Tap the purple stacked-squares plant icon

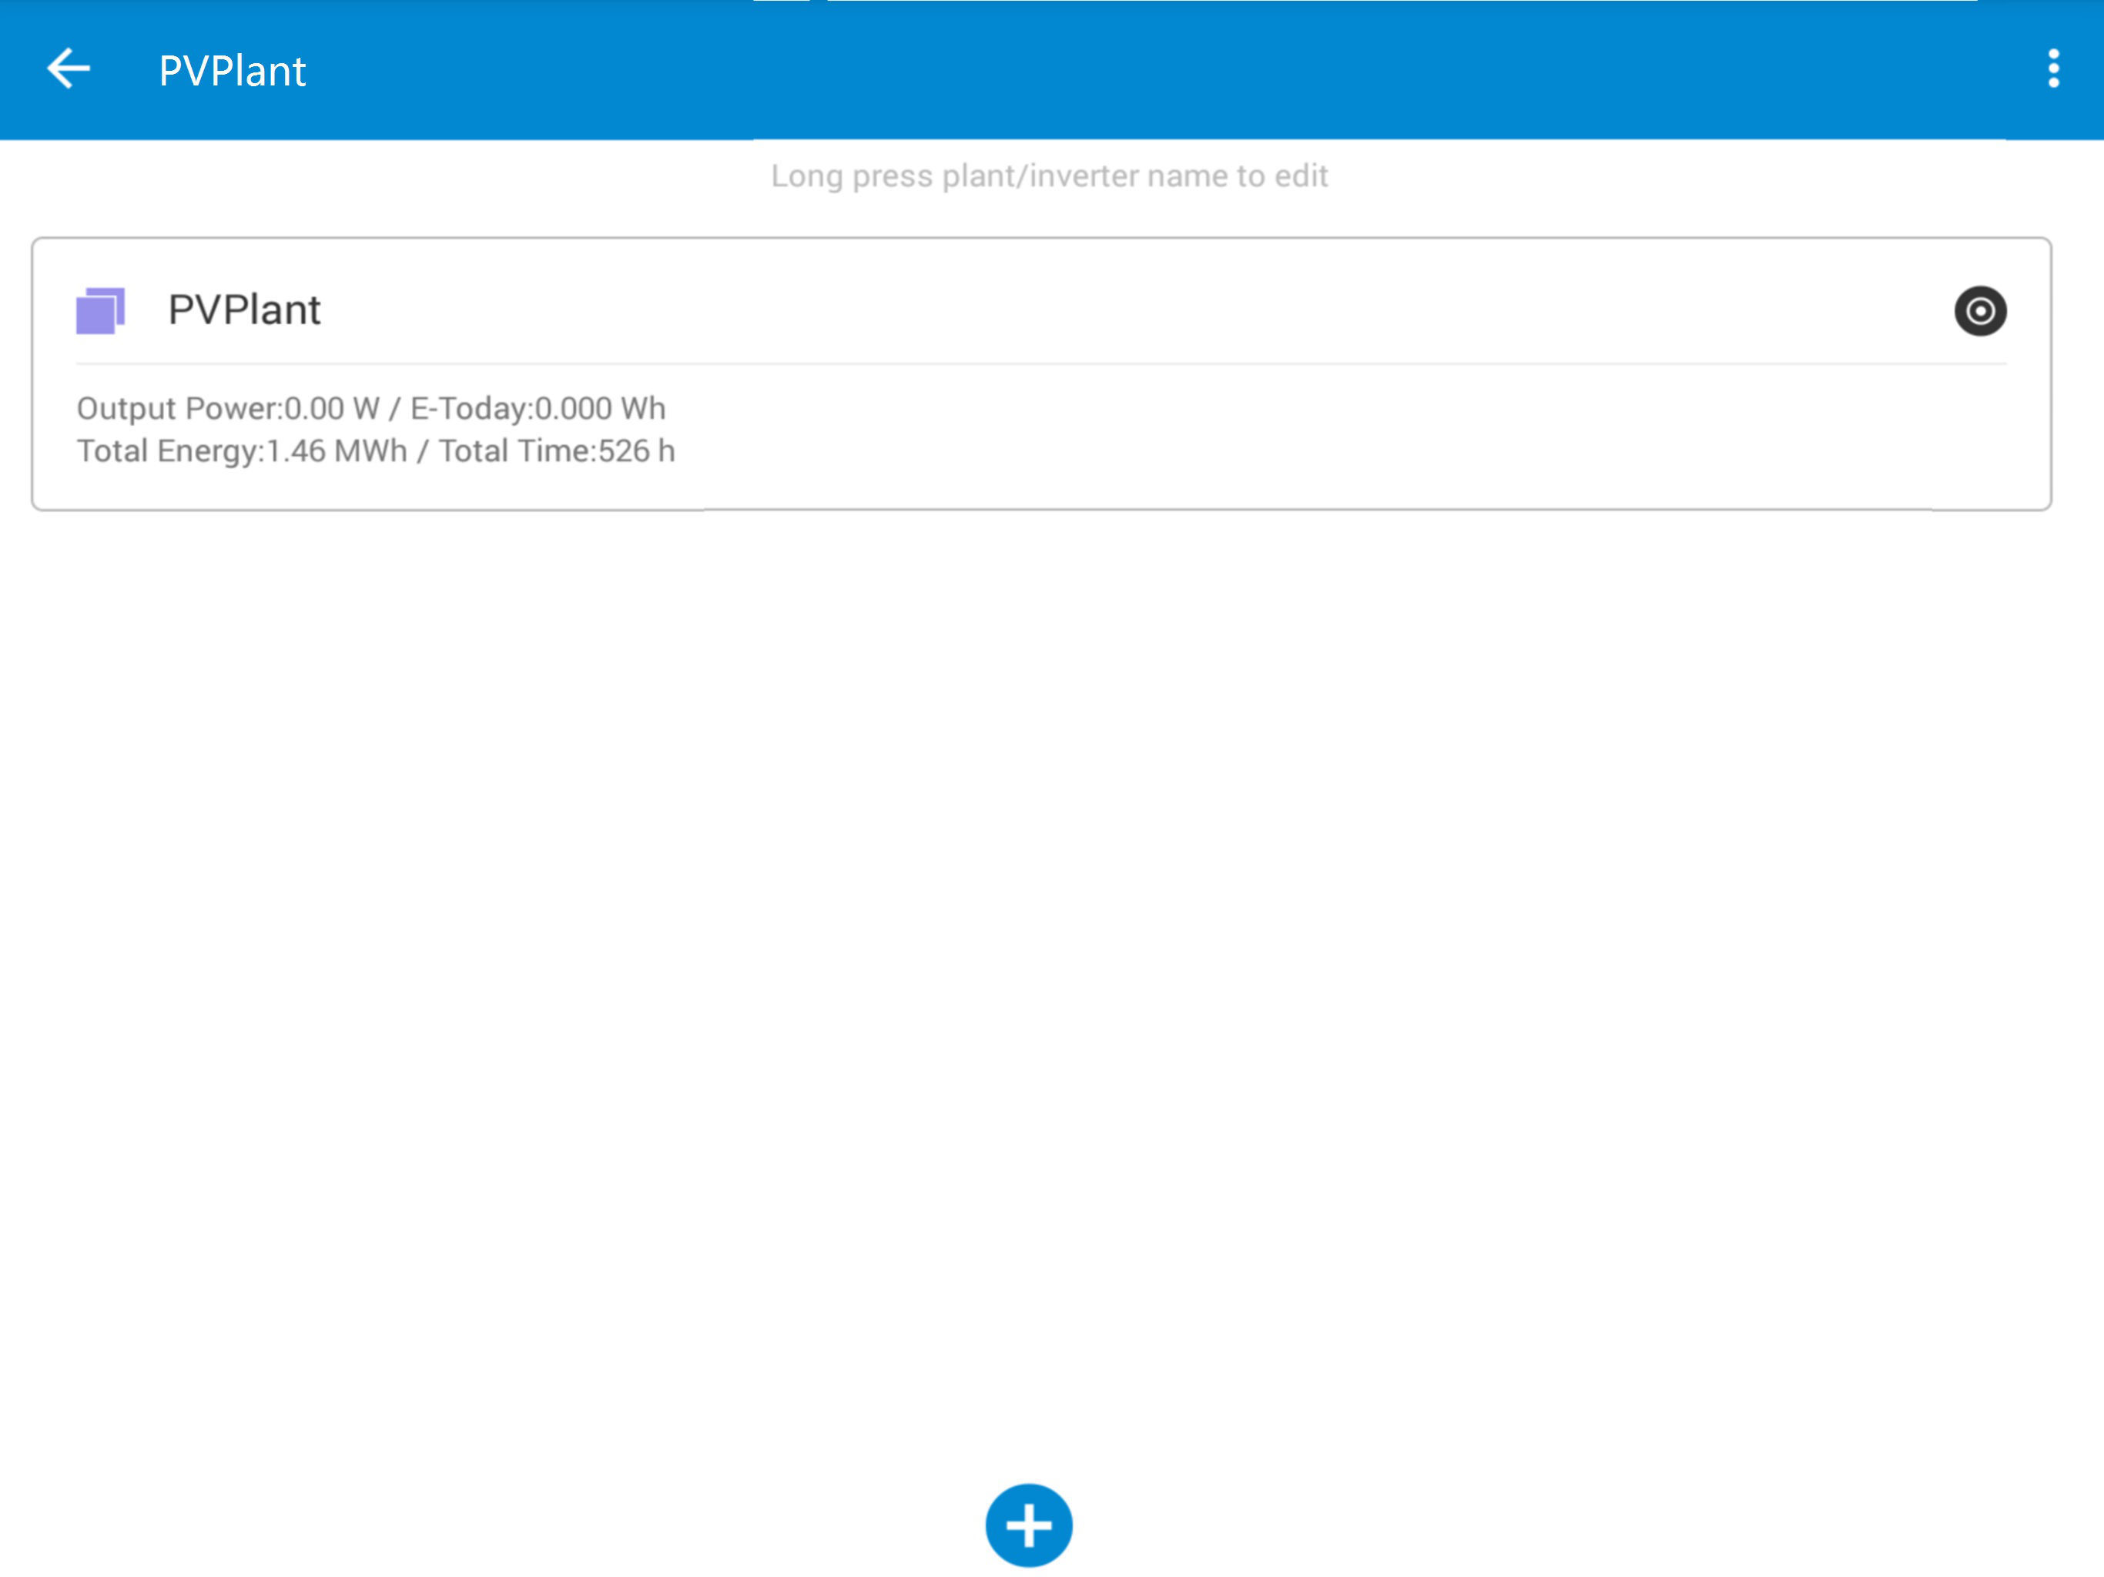click(100, 311)
